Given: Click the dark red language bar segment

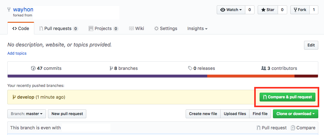Looking at the screenshot, I should 306,76.
